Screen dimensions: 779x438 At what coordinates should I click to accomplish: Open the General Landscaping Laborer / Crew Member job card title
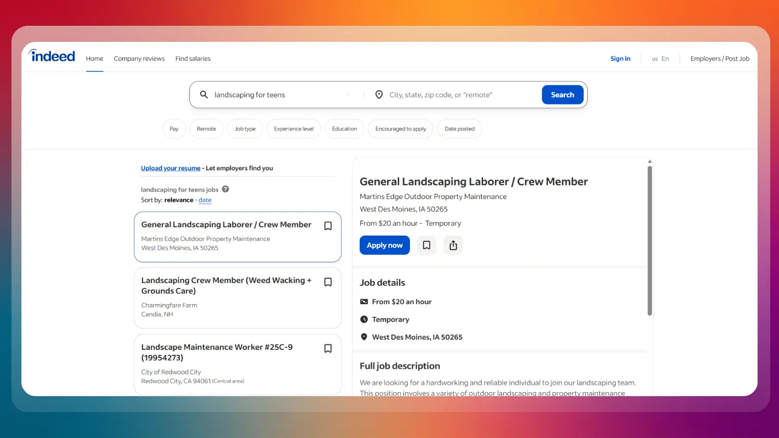pos(226,224)
